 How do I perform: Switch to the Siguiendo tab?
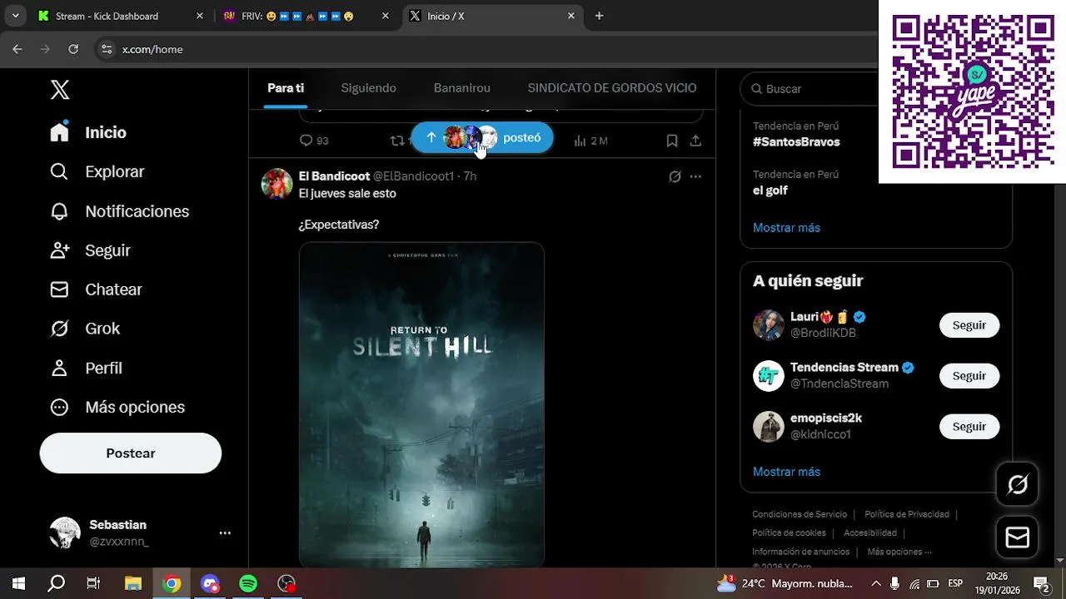pos(368,88)
